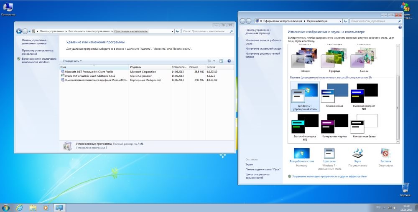418x212 pixels.
Task: Apply the Контрастная белая theme
Action: (x=364, y=124)
